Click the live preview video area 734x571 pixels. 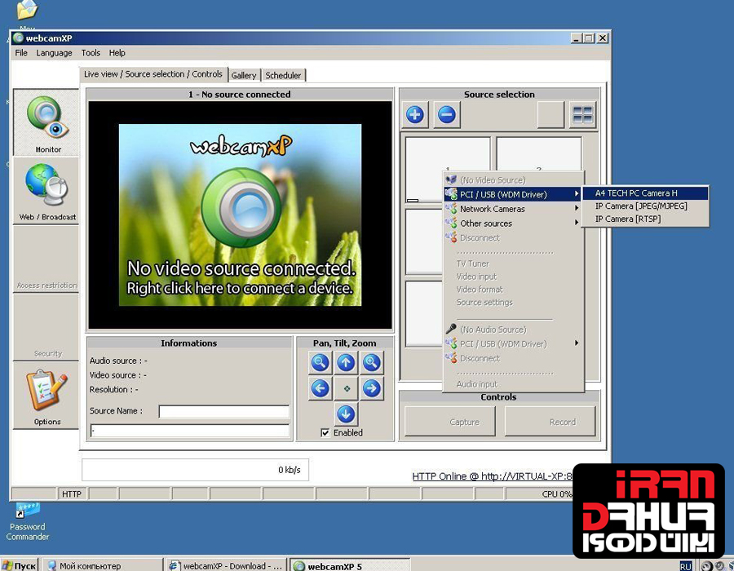point(240,215)
